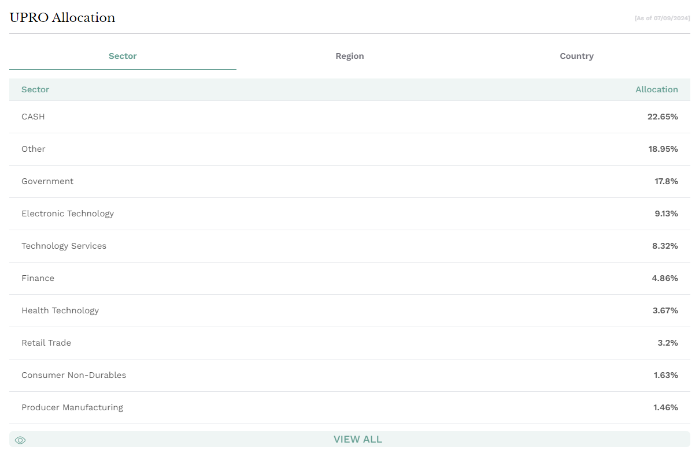Viewport: 699px width, 457px height.
Task: Select the Electronic Technology label
Action: coord(68,213)
